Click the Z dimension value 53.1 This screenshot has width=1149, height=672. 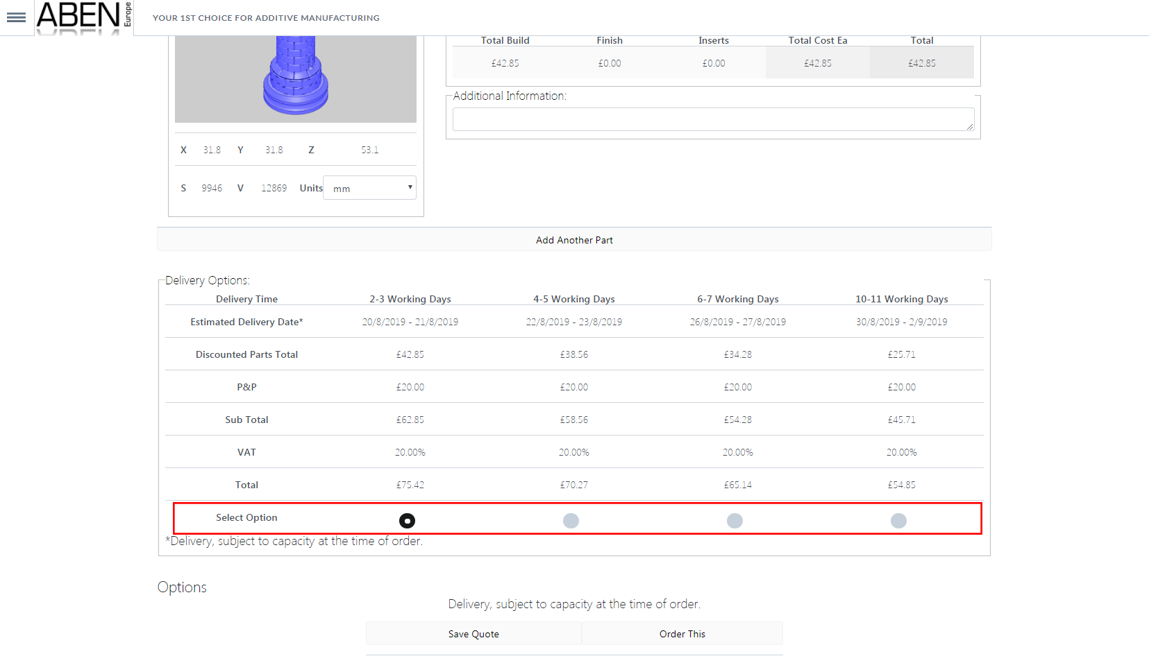(x=369, y=150)
